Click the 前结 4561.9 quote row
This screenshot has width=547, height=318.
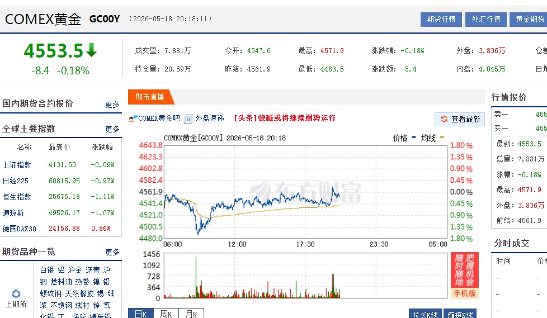519,221
